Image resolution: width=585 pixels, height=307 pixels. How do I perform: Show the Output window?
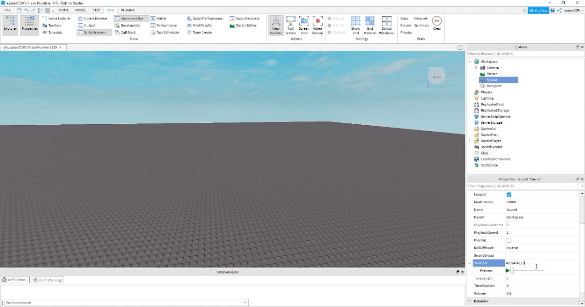(86, 25)
